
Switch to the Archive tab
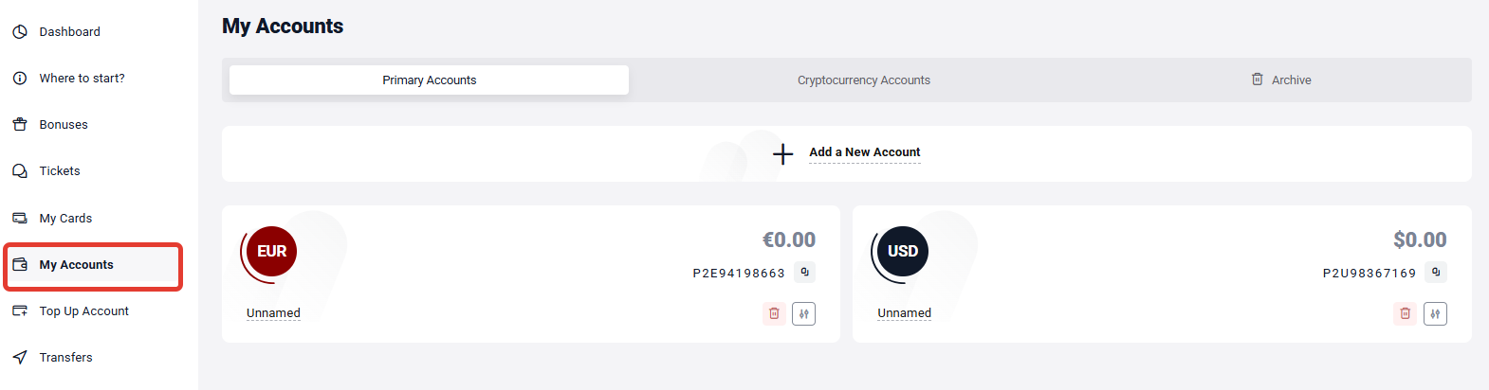point(1281,80)
